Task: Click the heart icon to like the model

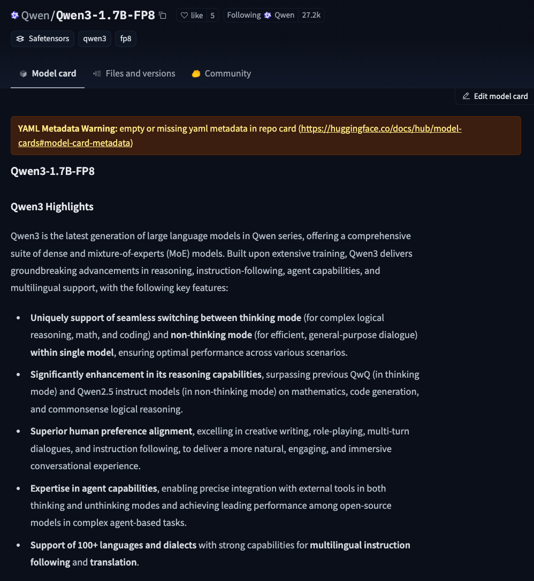Action: [x=184, y=15]
